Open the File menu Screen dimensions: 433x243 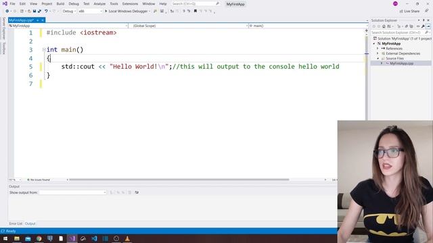[x=12, y=4]
